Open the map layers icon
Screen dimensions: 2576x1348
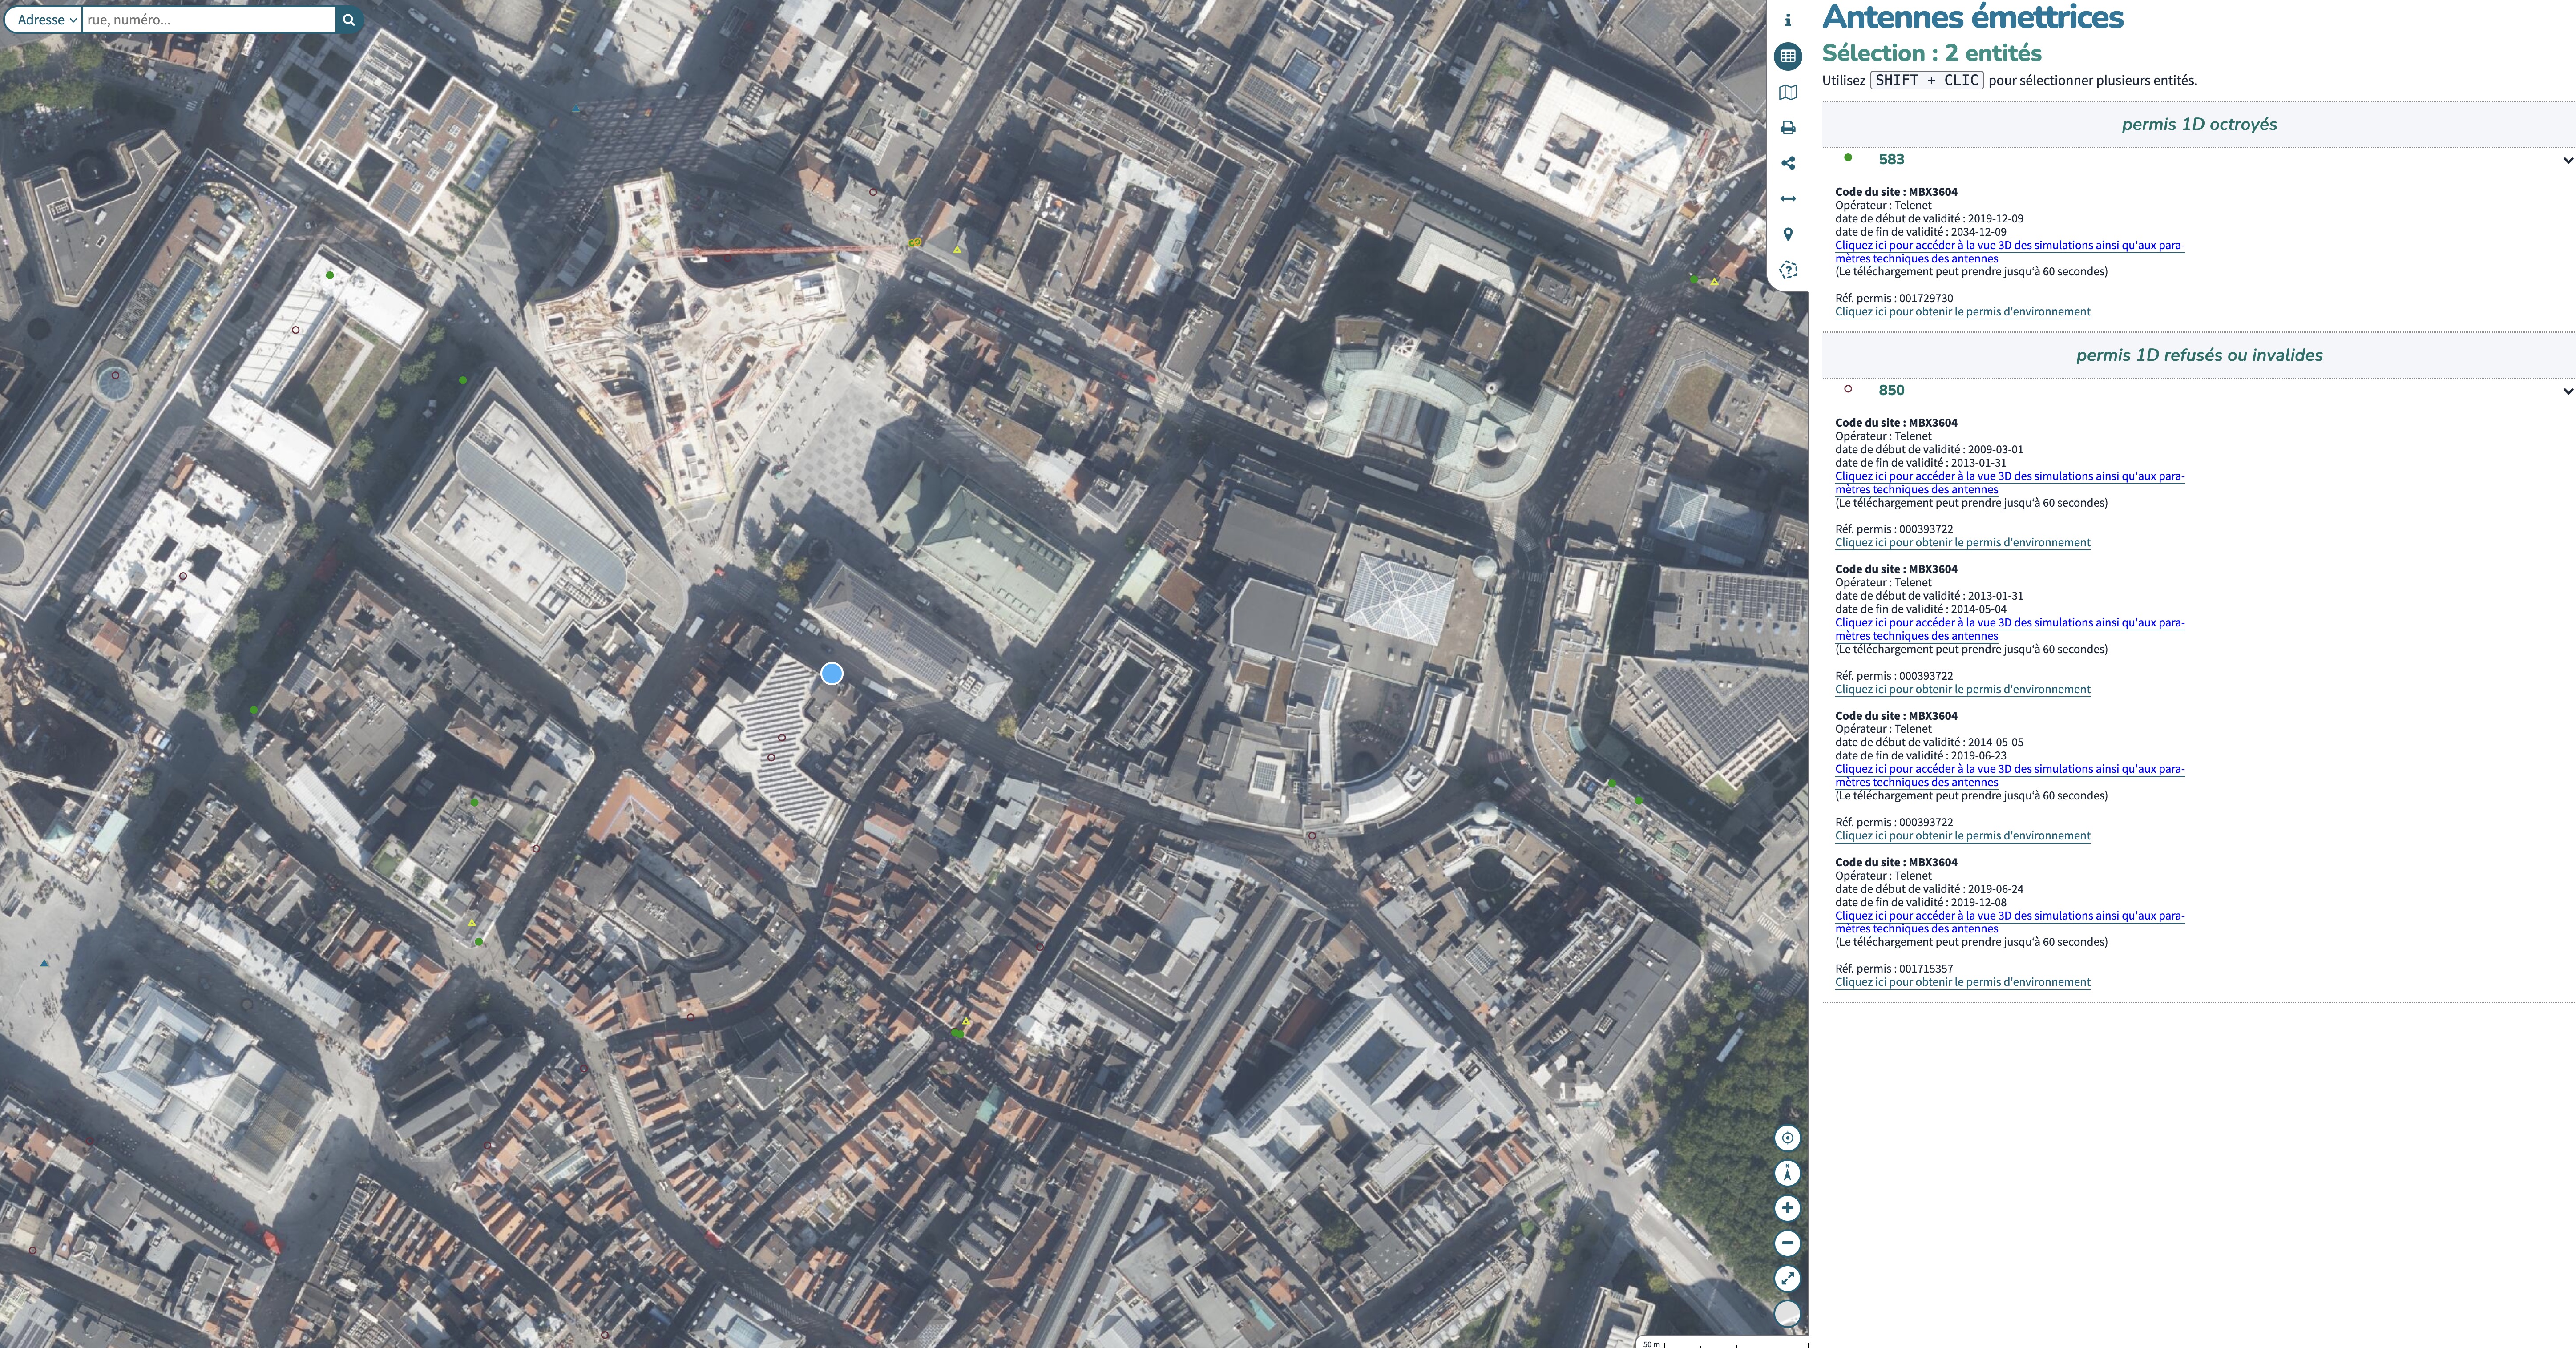(1788, 92)
